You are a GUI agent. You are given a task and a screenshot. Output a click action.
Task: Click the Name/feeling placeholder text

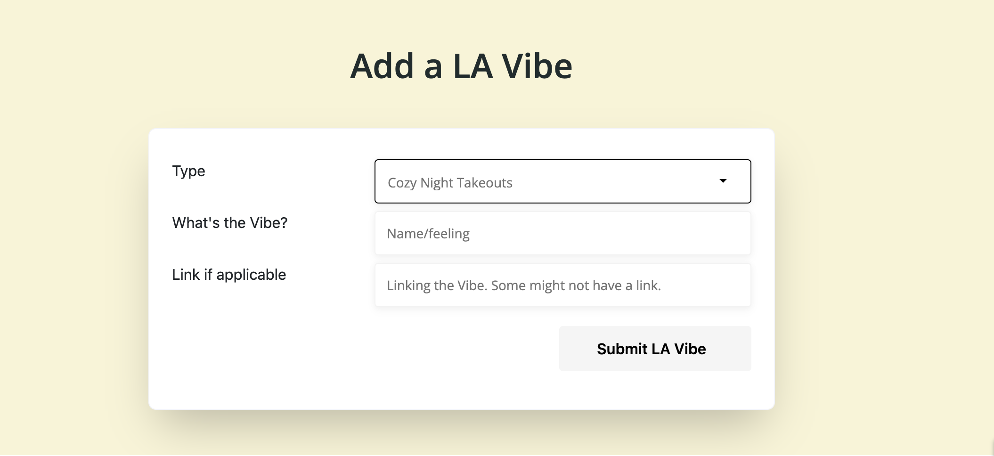point(428,234)
